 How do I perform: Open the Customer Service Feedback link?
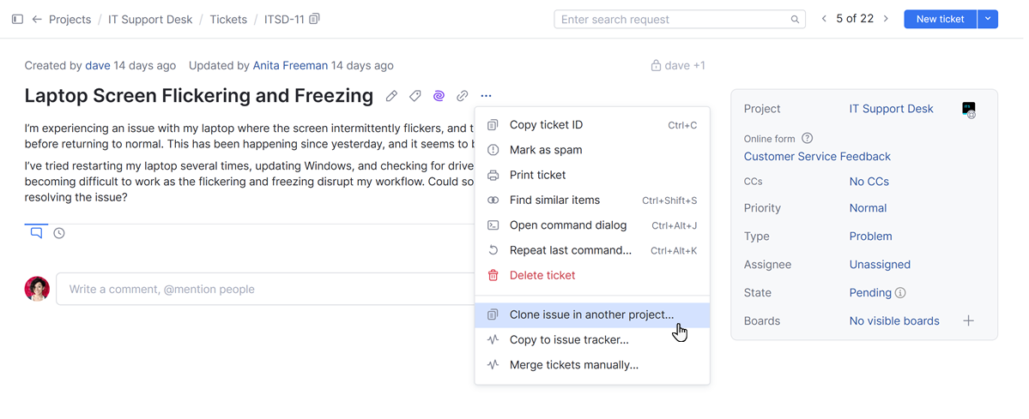(x=817, y=157)
